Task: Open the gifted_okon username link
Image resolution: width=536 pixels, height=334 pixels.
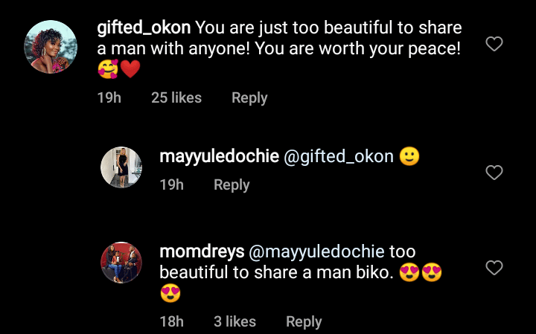Action: tap(144, 28)
